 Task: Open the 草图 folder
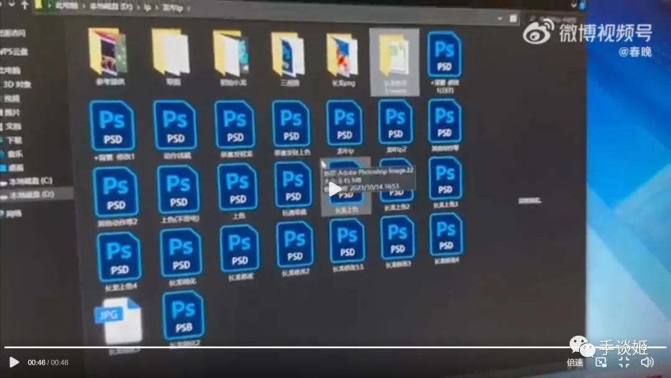171,57
